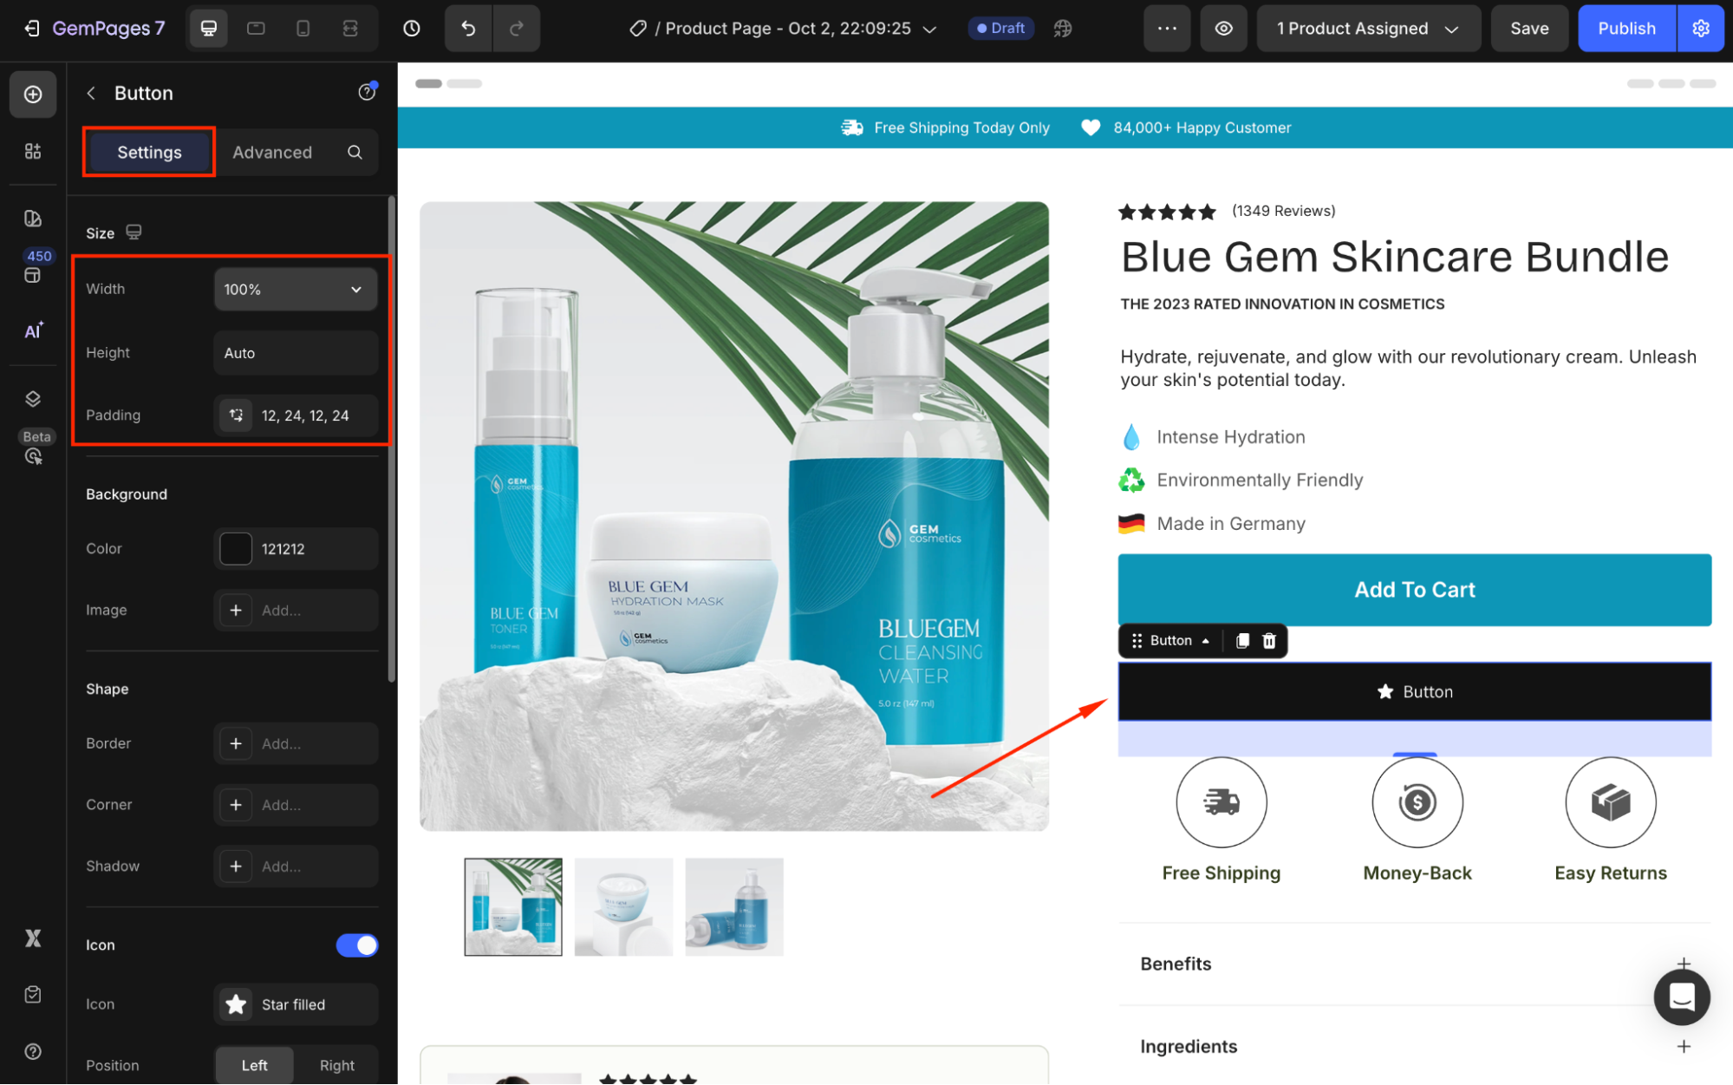The image size is (1733, 1085).
Task: Select the Settings tab
Action: tap(149, 153)
